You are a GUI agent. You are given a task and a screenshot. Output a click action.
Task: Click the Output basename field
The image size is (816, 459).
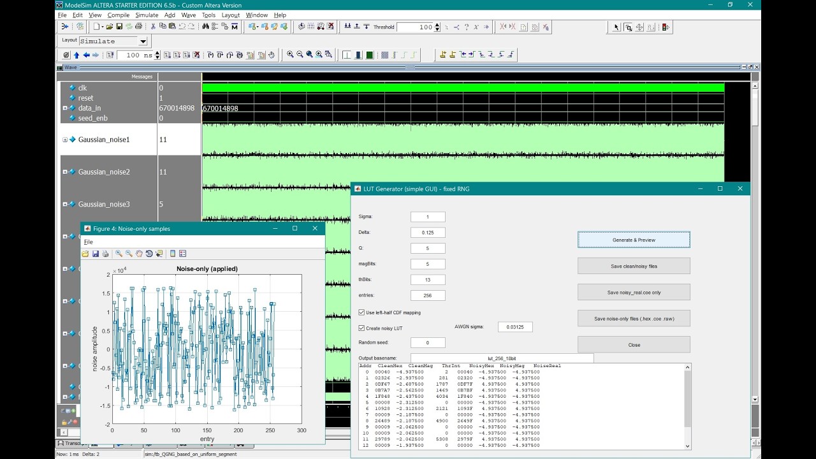tap(502, 358)
